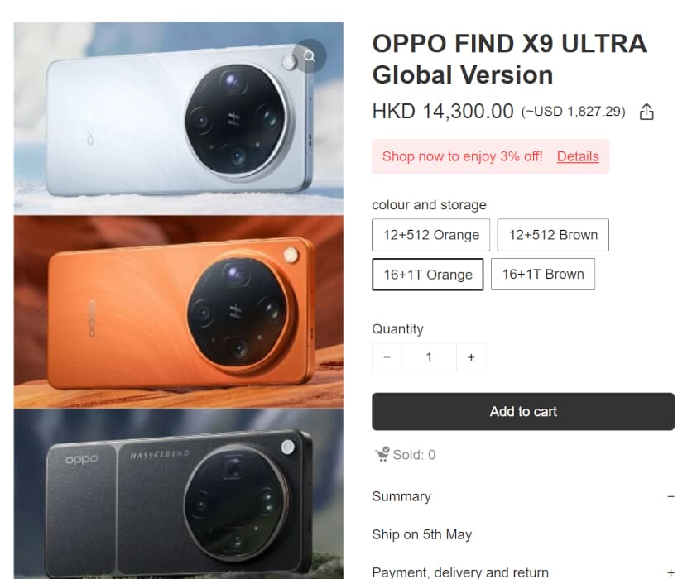This screenshot has width=697, height=579.
Task: Click the Summary heading
Action: [401, 496]
